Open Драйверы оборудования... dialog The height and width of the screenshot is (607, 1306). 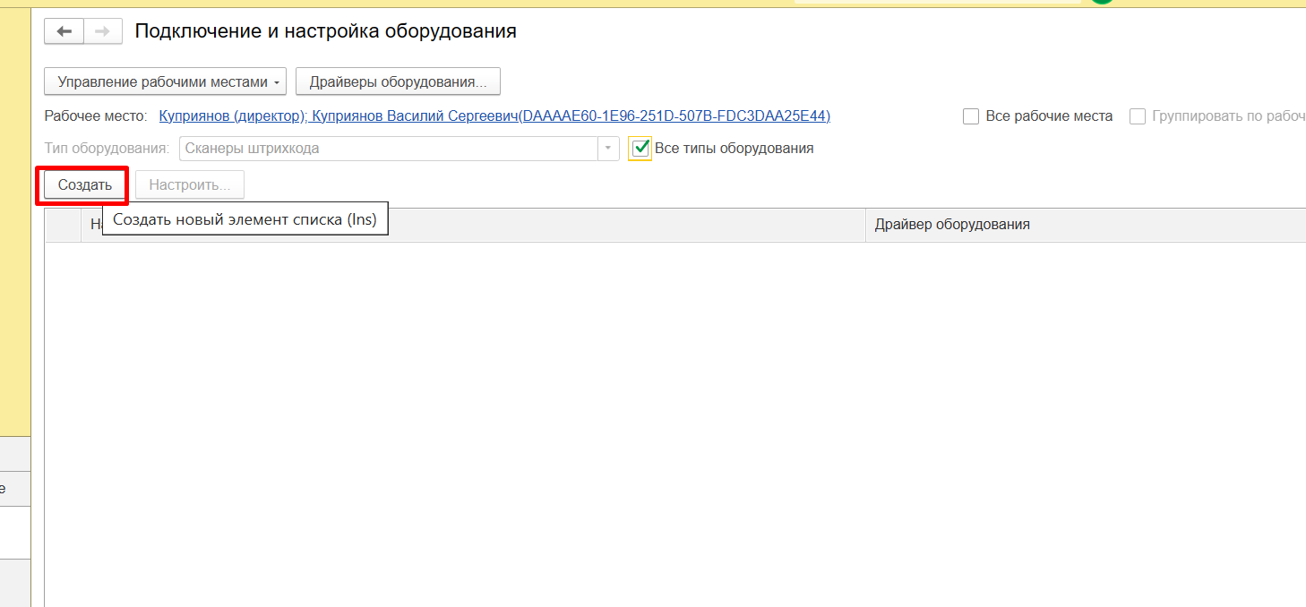coord(398,81)
